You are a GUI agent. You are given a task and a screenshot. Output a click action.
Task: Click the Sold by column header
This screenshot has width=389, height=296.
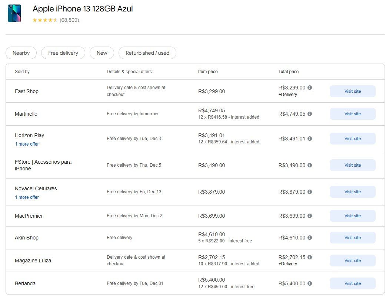pyautogui.click(x=22, y=72)
